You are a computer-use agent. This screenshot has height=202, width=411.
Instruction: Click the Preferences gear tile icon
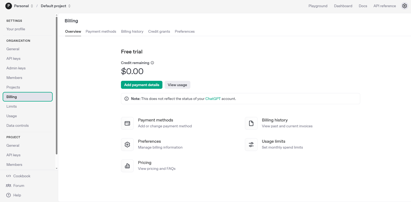pyautogui.click(x=127, y=145)
